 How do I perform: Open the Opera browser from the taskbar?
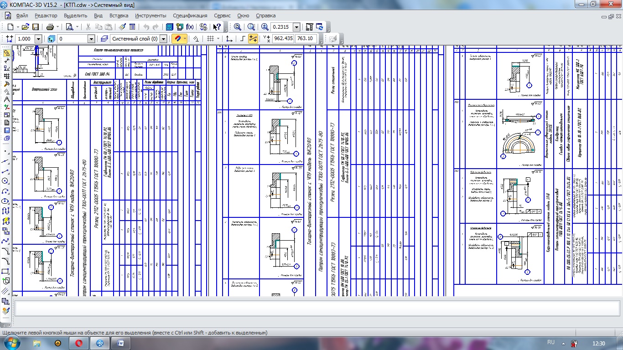(79, 343)
